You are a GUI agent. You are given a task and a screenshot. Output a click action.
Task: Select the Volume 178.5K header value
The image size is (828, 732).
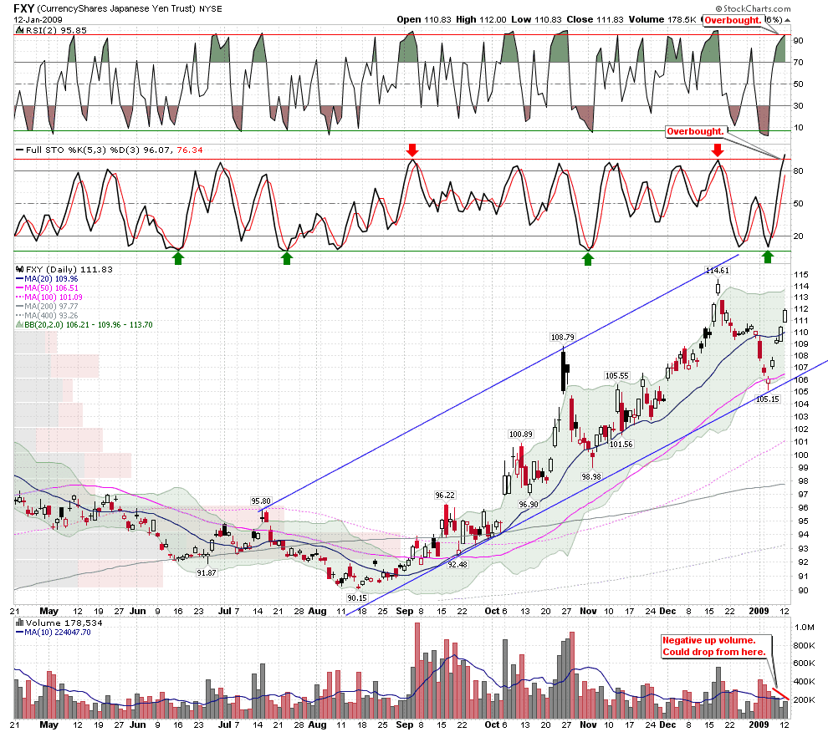tap(662, 19)
